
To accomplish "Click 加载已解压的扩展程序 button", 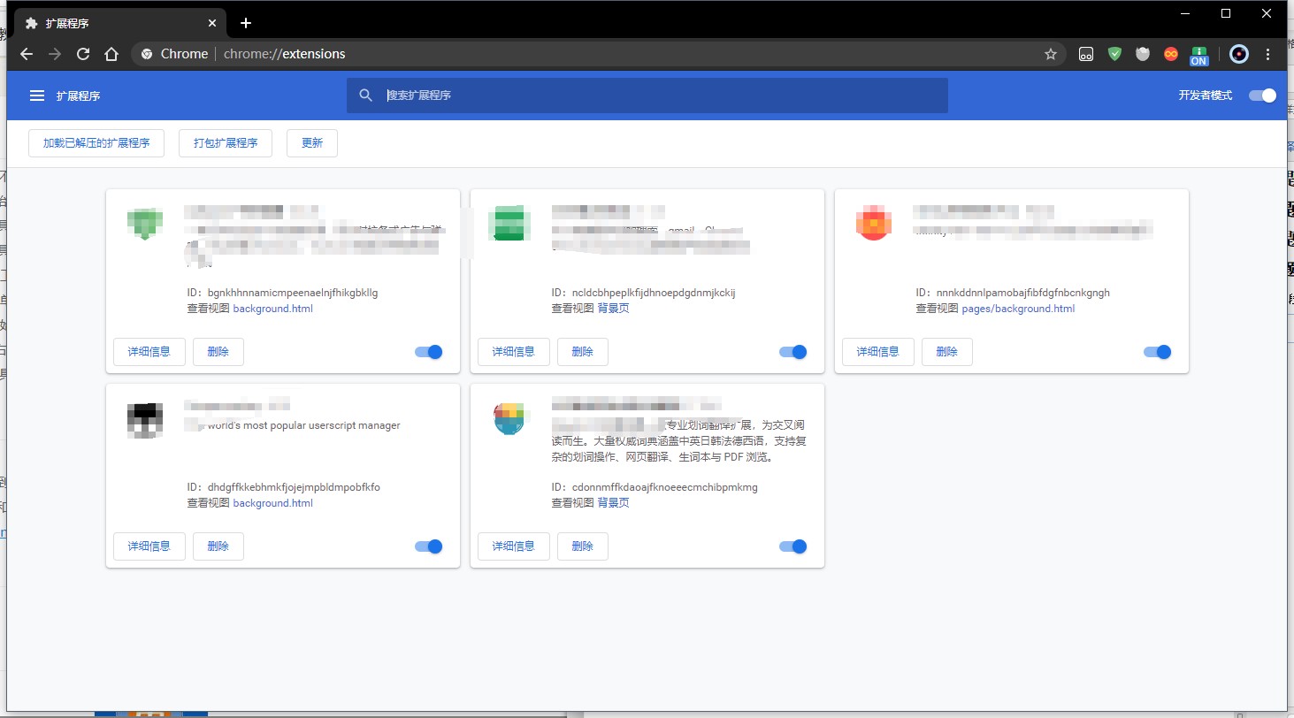I will (x=96, y=143).
